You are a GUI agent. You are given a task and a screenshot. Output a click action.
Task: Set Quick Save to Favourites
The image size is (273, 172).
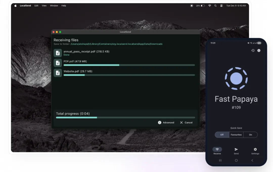point(236,135)
